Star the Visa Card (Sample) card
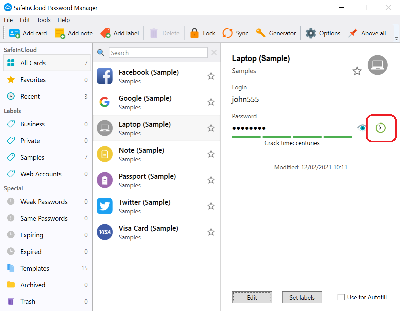This screenshot has width=400, height=311. coord(211,232)
